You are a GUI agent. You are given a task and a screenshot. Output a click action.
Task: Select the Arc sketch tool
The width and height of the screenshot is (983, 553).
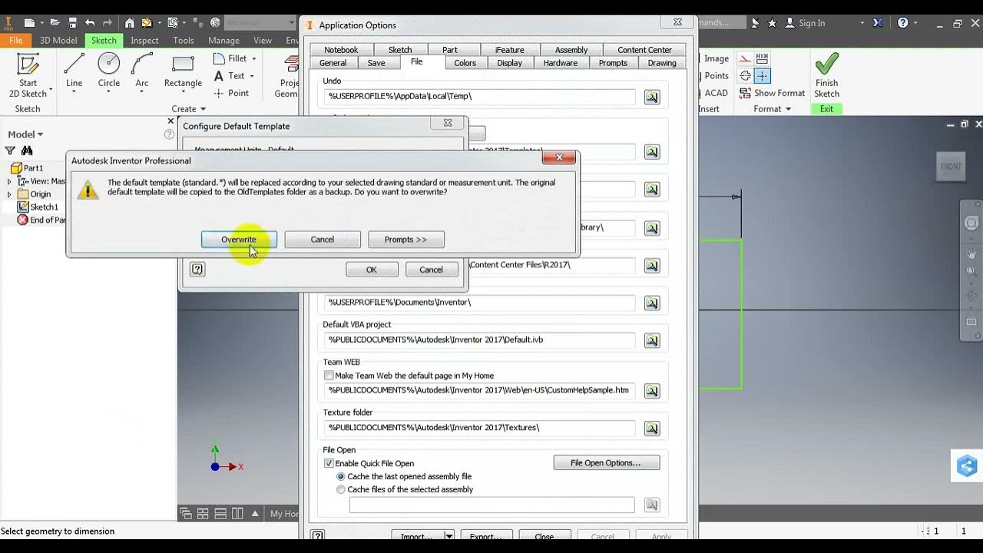coord(142,73)
